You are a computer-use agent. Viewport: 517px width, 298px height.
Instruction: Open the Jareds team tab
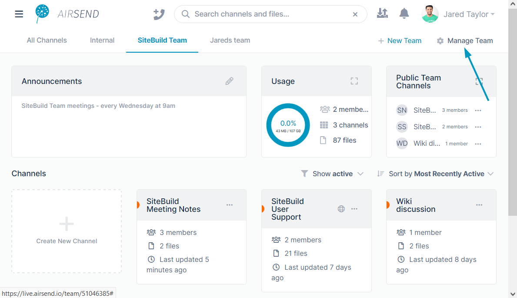coord(230,40)
